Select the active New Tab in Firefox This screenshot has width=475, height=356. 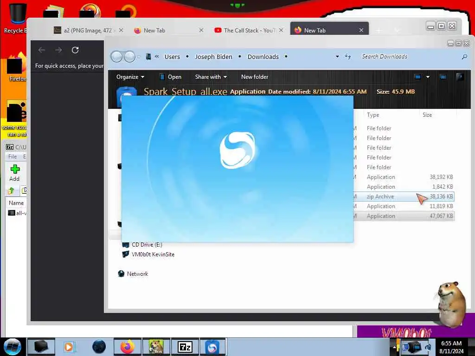coord(329,29)
